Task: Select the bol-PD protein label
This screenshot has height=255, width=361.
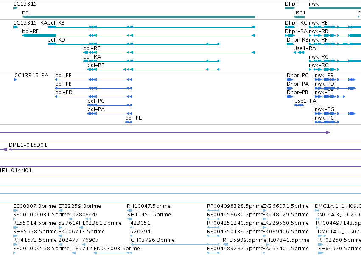Action: [64, 92]
